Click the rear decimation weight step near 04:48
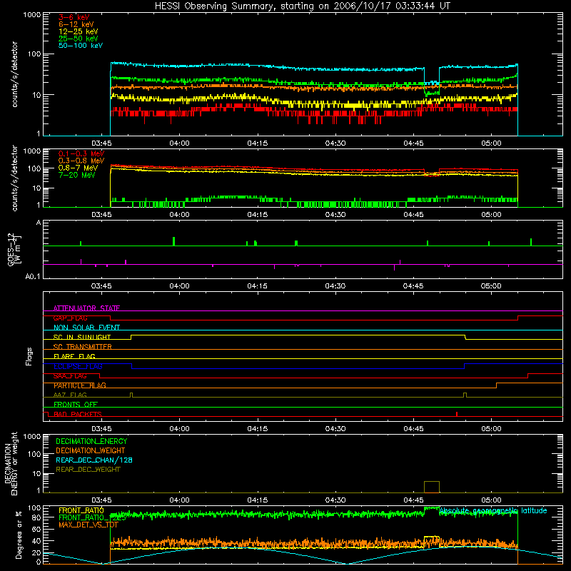 coord(432,487)
